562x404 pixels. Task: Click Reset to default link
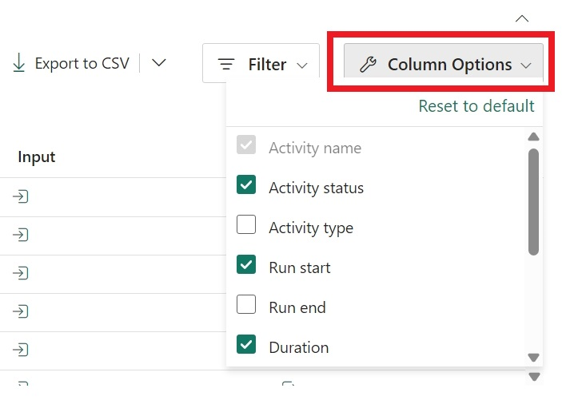pos(476,106)
